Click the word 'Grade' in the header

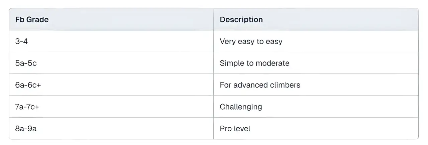pyautogui.click(x=37, y=20)
